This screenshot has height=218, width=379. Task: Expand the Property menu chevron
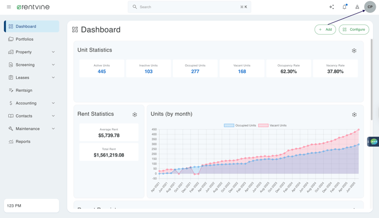[x=53, y=52]
